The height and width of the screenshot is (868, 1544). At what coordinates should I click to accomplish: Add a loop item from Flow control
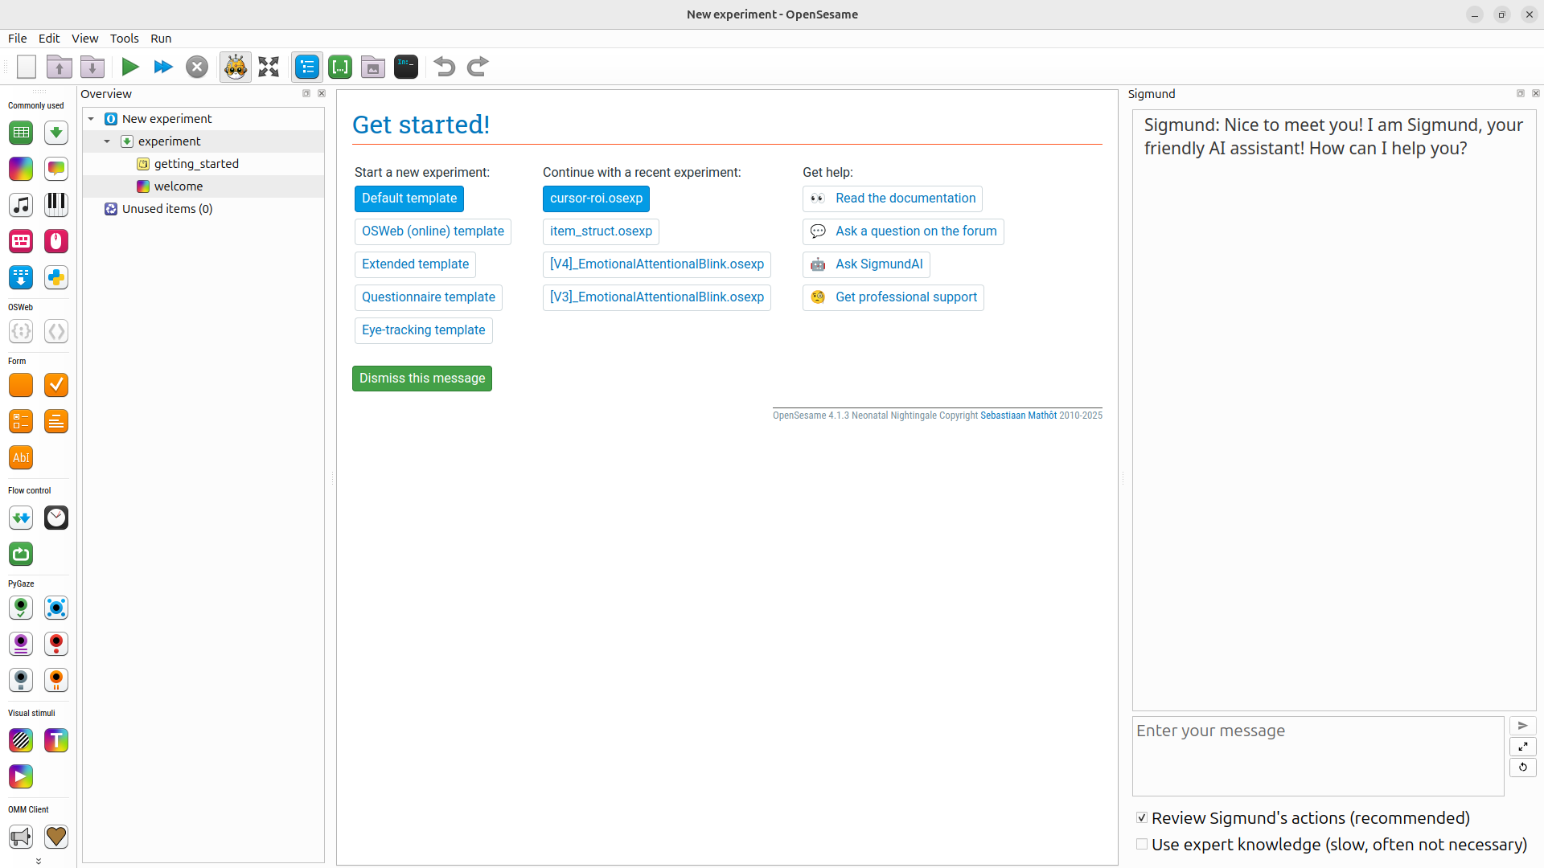20,554
